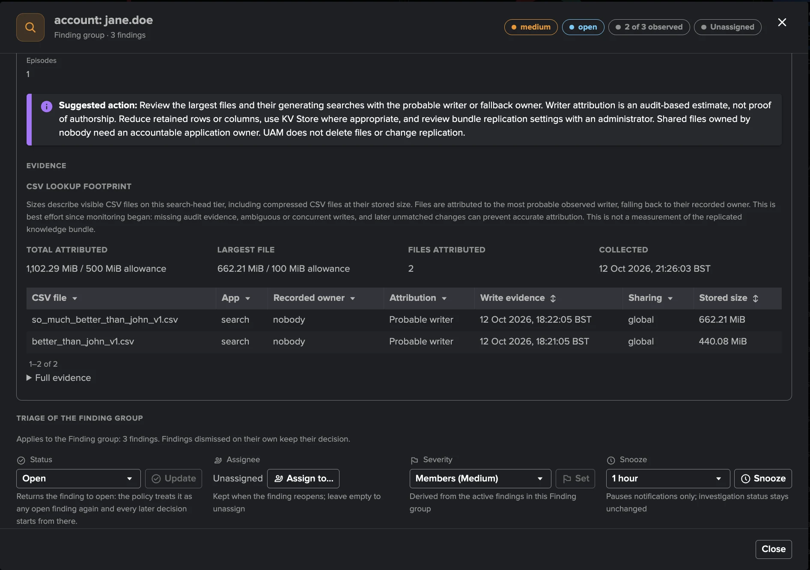
Task: Click the Assignee people icon
Action: [218, 460]
